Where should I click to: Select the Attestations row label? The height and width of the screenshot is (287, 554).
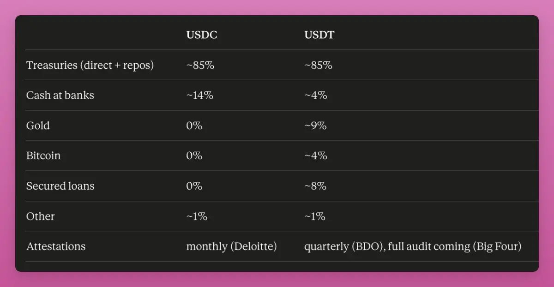coord(56,246)
